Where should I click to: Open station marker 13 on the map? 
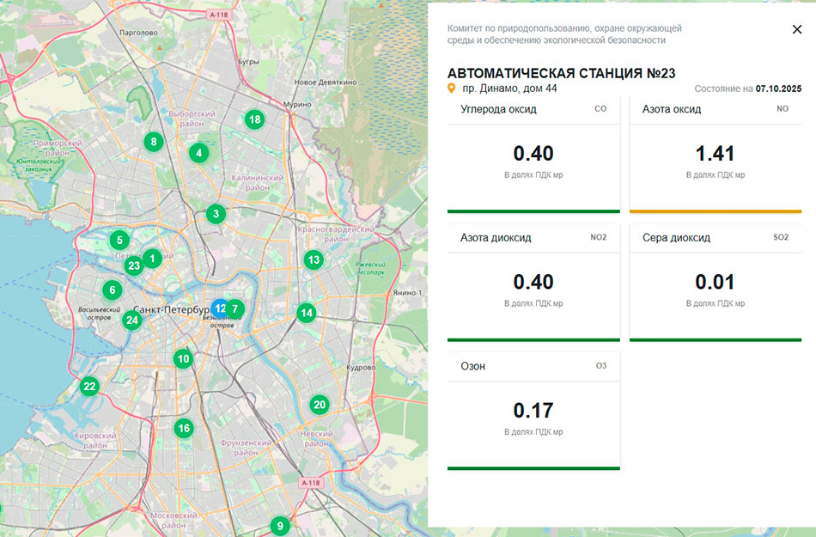[314, 259]
